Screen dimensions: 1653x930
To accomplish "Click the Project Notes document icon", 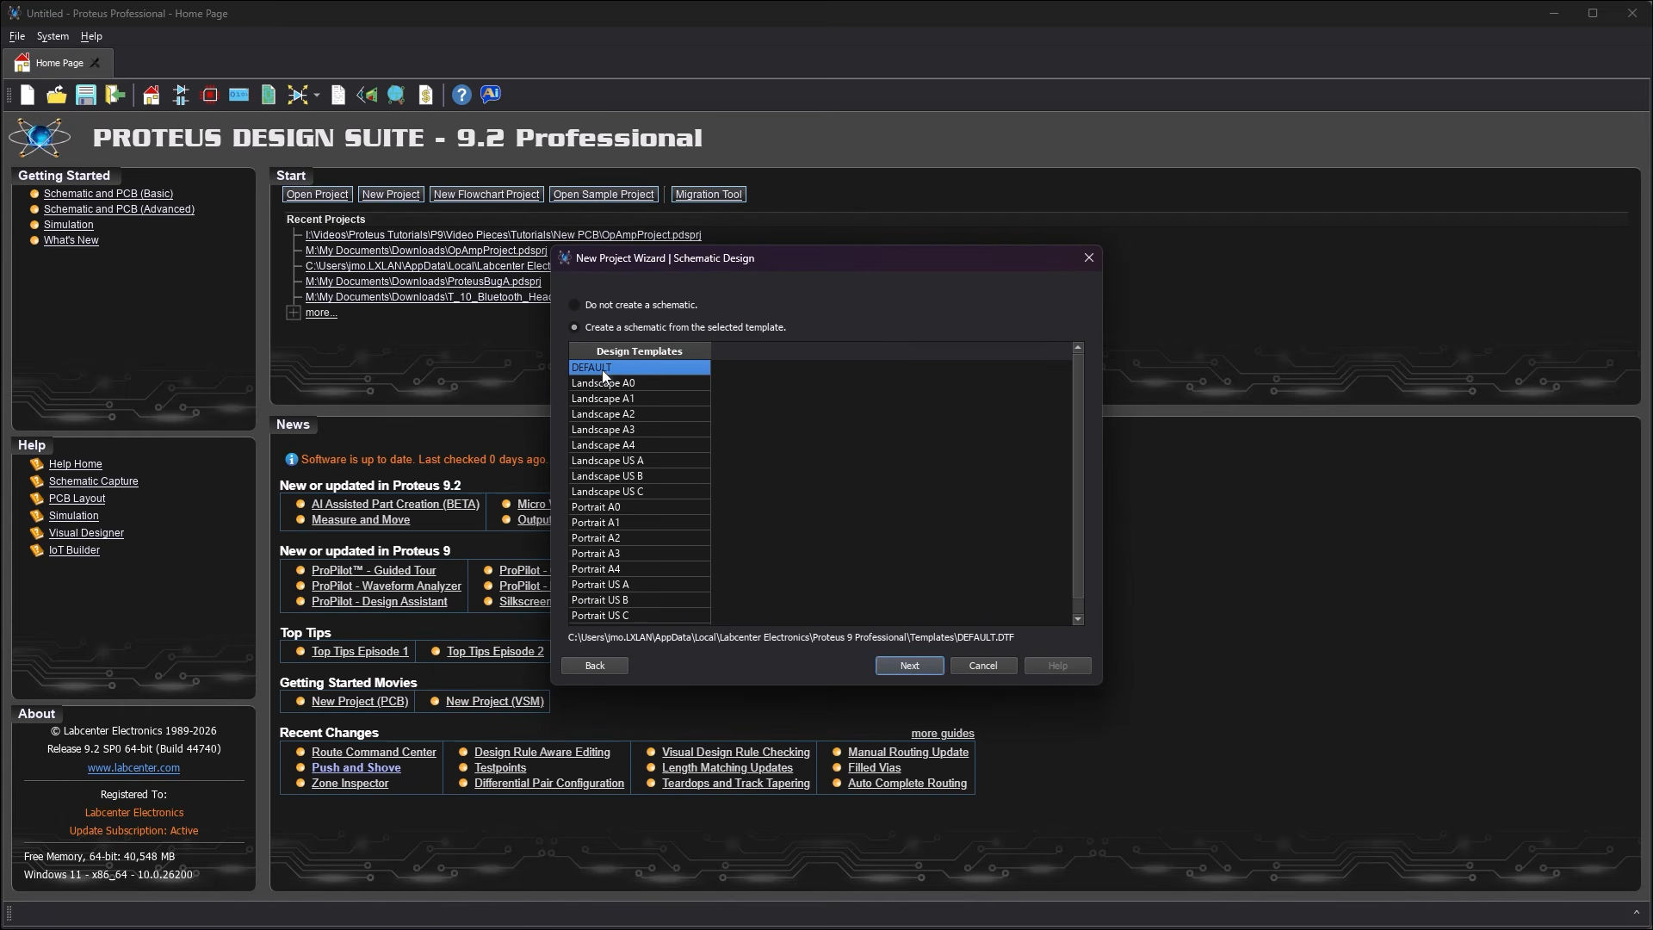I will [338, 95].
